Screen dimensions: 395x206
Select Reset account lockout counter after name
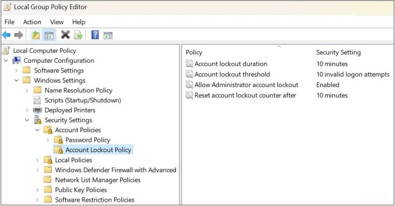245,95
